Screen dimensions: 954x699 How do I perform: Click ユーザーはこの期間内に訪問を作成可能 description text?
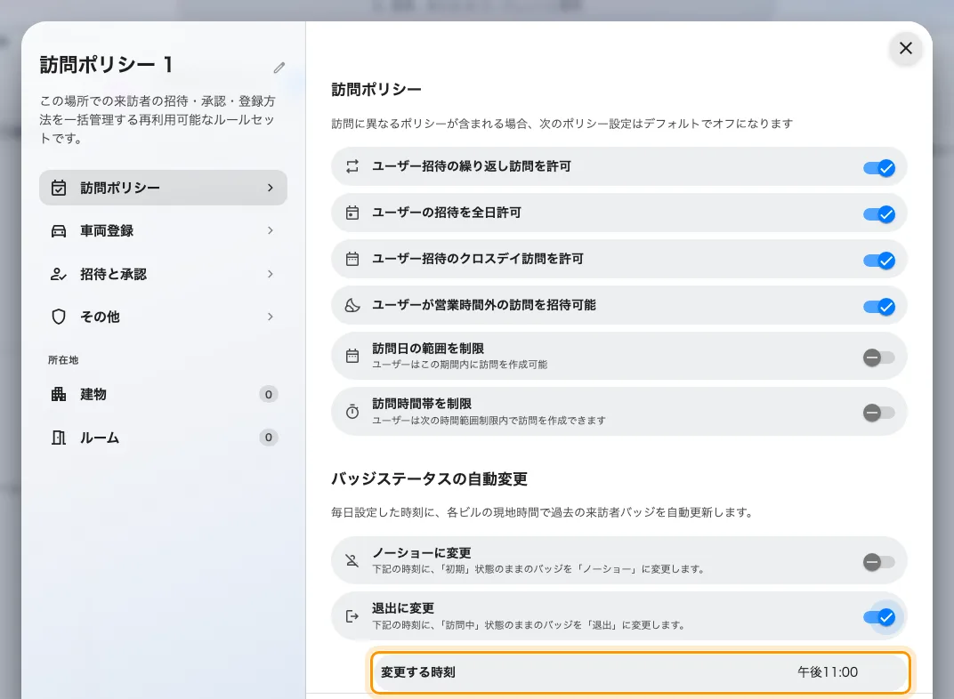click(x=460, y=365)
